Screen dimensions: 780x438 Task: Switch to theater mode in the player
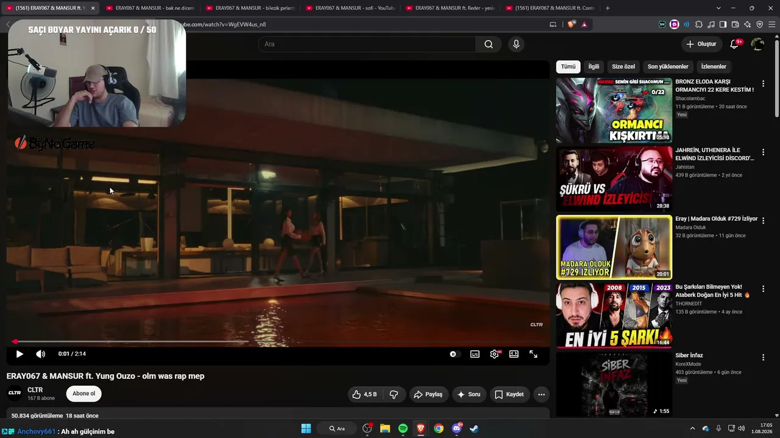pos(514,354)
